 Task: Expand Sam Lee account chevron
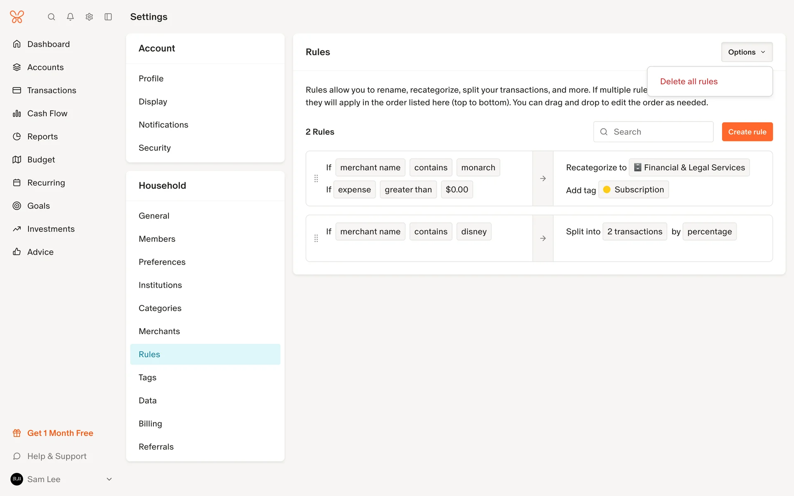pyautogui.click(x=109, y=479)
